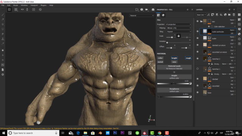Toggle the color channel button
This screenshot has height=136, width=242.
[x=160, y=58]
